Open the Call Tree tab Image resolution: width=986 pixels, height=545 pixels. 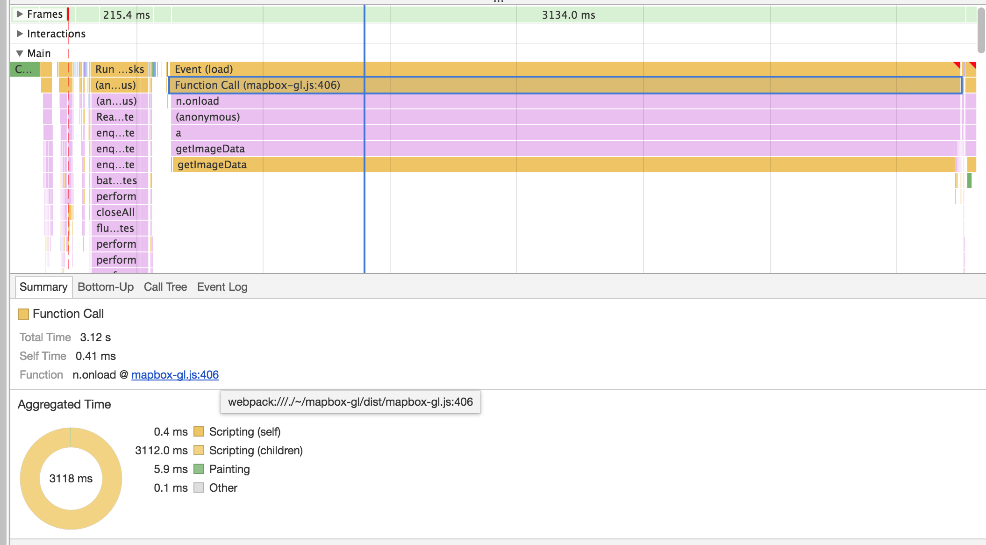[165, 287]
